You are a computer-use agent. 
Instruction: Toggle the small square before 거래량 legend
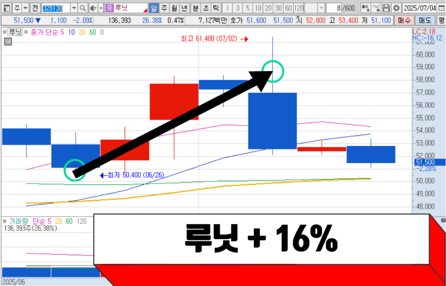coord(4,221)
